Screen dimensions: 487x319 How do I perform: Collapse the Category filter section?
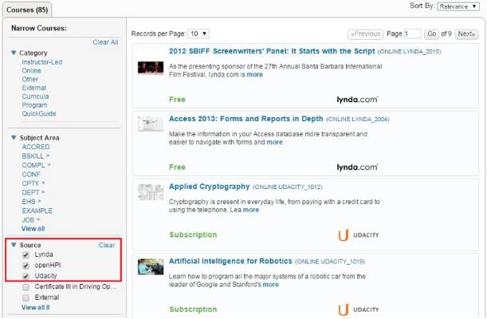click(x=13, y=53)
